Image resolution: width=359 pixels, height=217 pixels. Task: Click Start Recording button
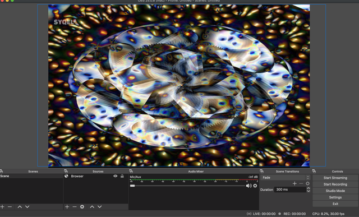(335, 184)
